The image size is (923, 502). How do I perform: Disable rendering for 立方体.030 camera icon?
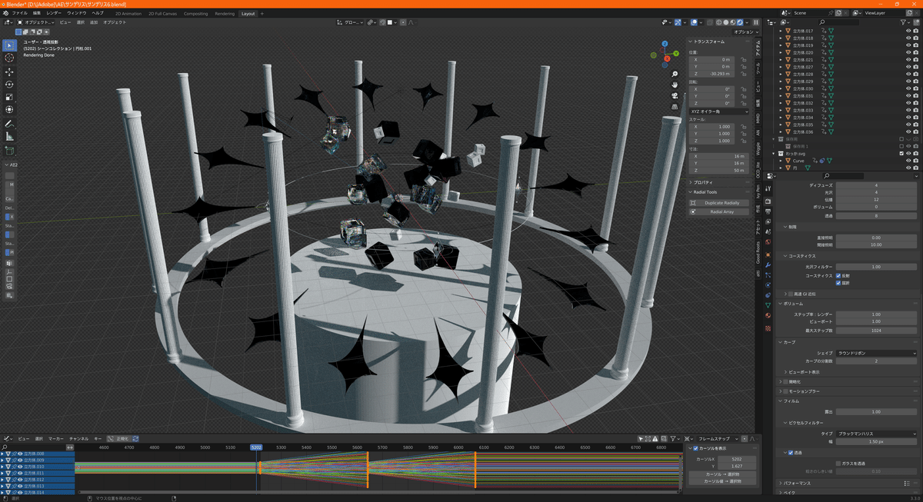pos(916,88)
